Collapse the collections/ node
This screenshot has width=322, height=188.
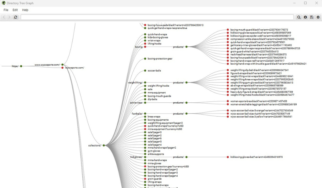(104, 145)
